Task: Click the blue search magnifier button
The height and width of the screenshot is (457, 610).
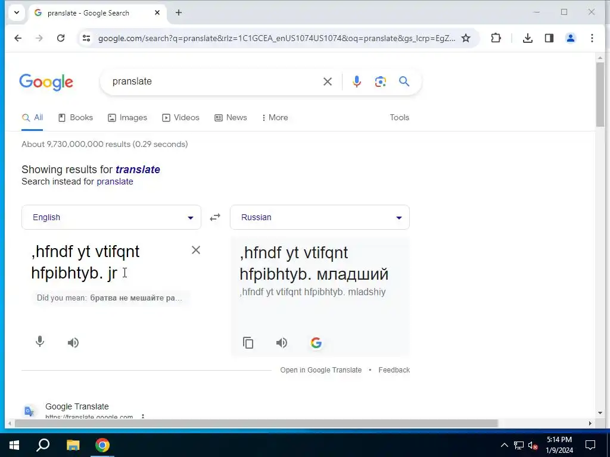Action: click(404, 81)
